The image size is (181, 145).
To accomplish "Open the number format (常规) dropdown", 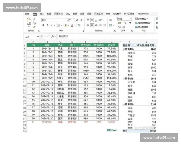I will [131, 19].
